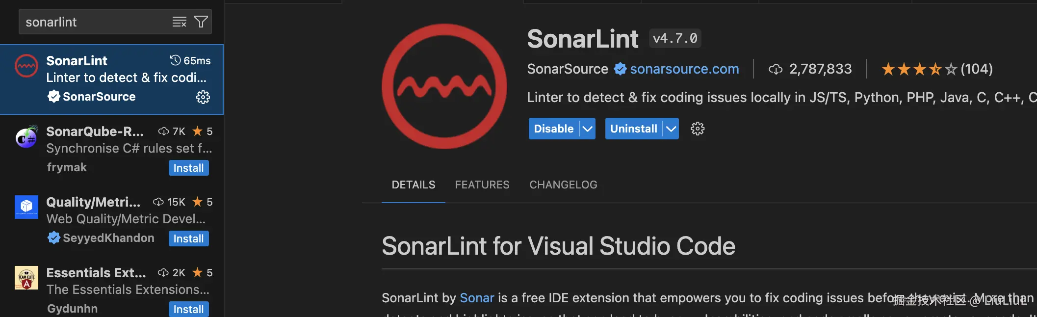Open the CHANGELOG tab
This screenshot has height=317, width=1037.
(563, 185)
